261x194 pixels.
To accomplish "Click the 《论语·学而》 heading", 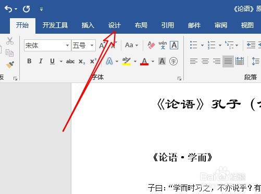I will coord(182,158).
